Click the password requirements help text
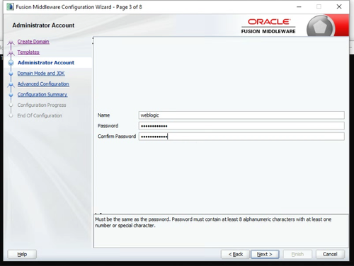354x266 pixels. (x=213, y=222)
